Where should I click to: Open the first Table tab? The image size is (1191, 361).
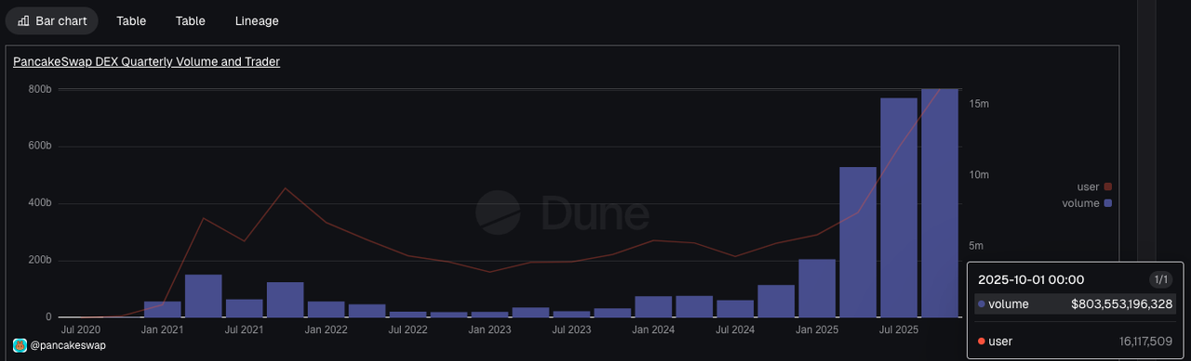(131, 20)
